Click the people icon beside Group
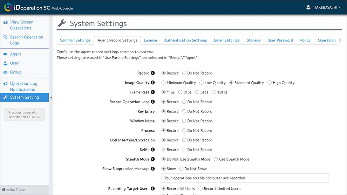 pos(5,72)
